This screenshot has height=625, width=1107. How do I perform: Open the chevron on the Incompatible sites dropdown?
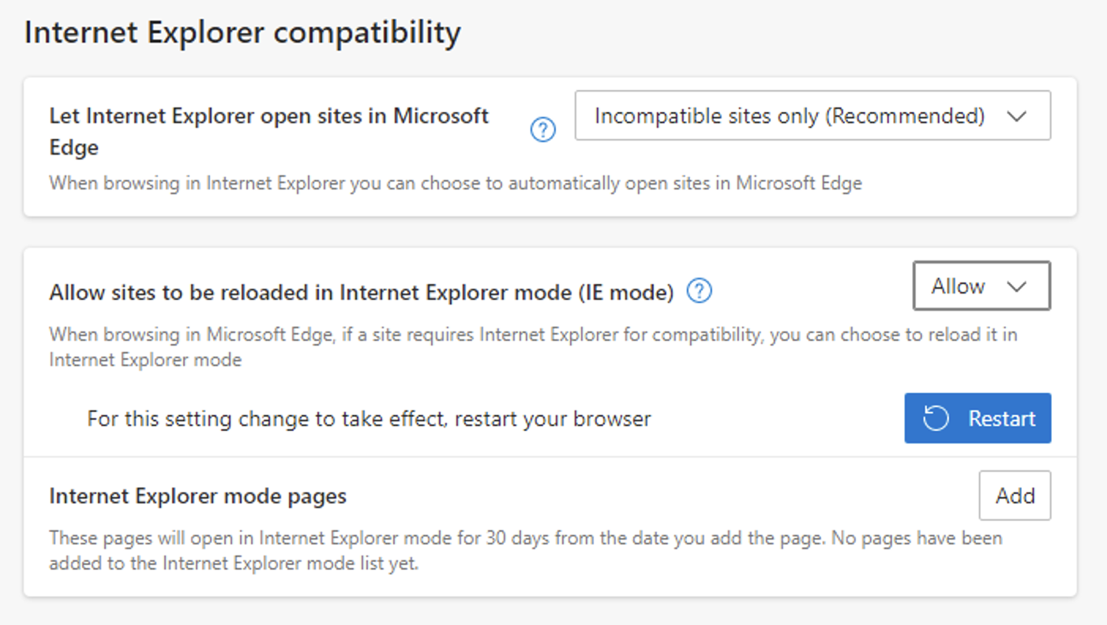coord(1019,115)
